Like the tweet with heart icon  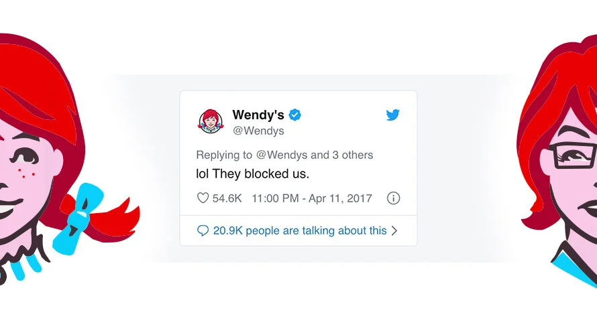tap(203, 198)
